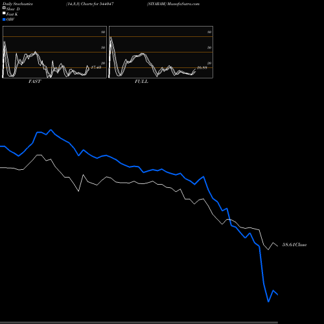This screenshot has width=324, height=324.
Task: Click the 'Slow D' legend label
Action: (x=13, y=9)
